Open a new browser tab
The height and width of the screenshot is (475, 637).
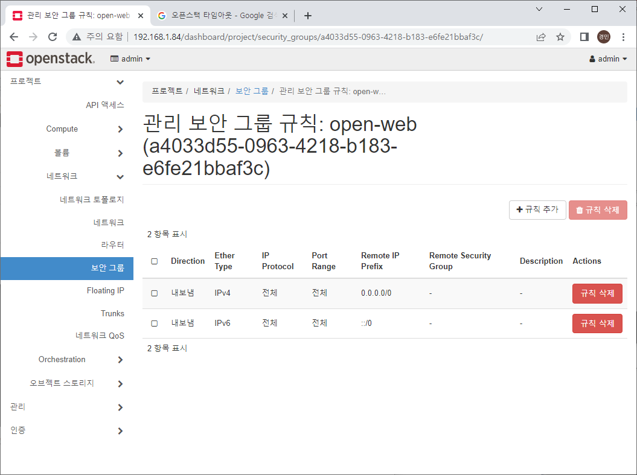pos(308,16)
